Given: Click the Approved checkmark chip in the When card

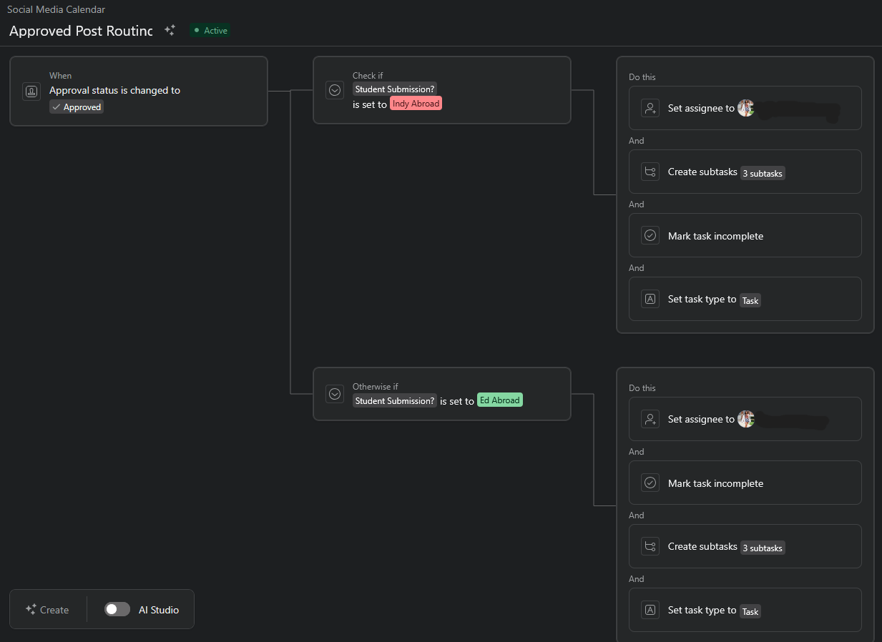Looking at the screenshot, I should 76,107.
